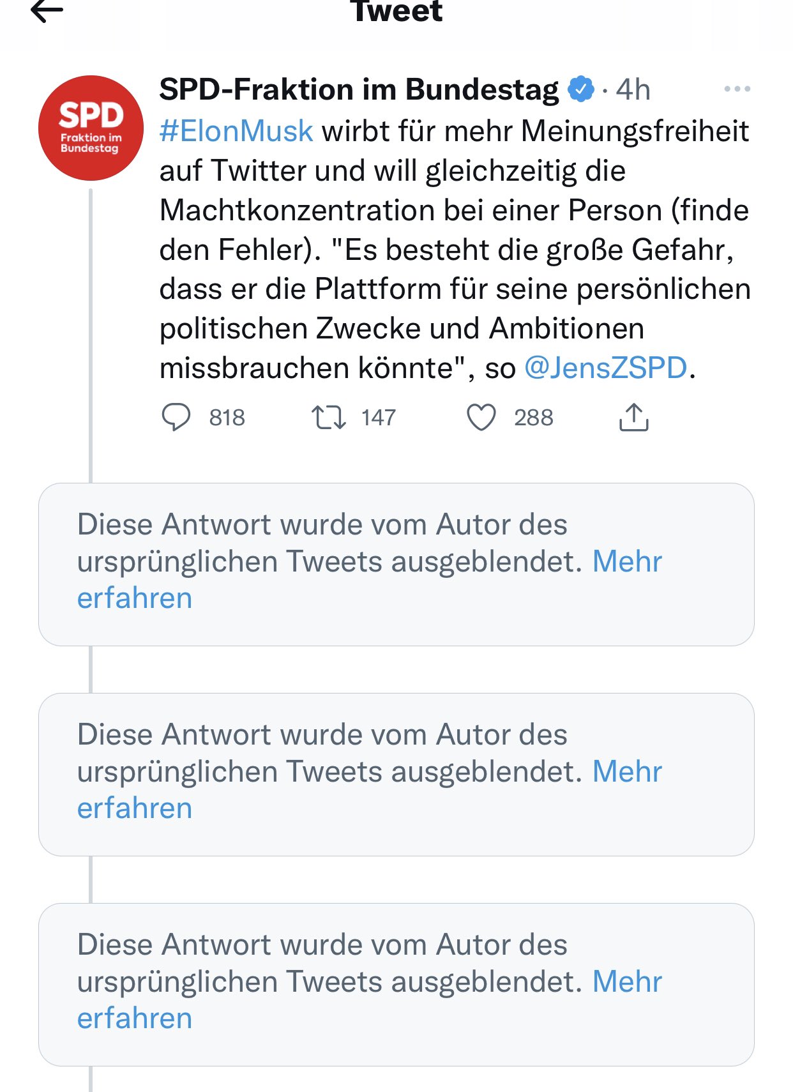Image resolution: width=793 pixels, height=1092 pixels.
Task: Click the blue verified badge
Action: (580, 89)
